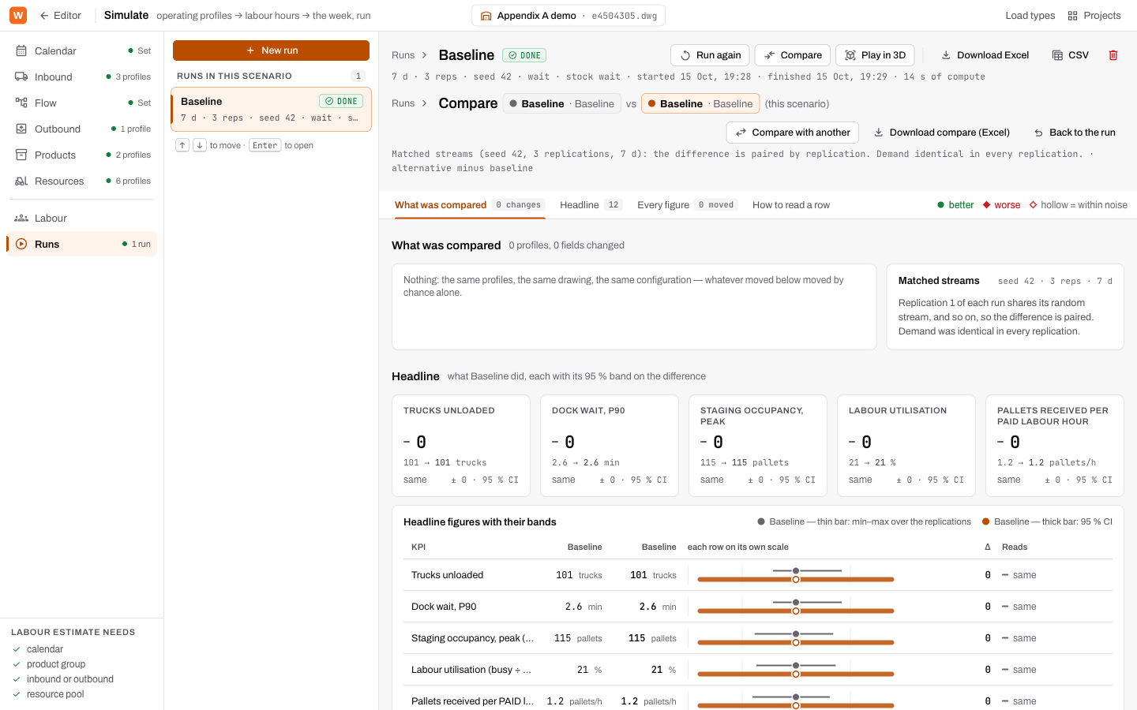Screen dimensions: 1137x710
Task: Download Excel for this run
Action: point(985,55)
